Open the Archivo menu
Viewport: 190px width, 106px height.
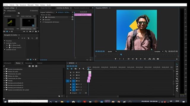(6, 5)
